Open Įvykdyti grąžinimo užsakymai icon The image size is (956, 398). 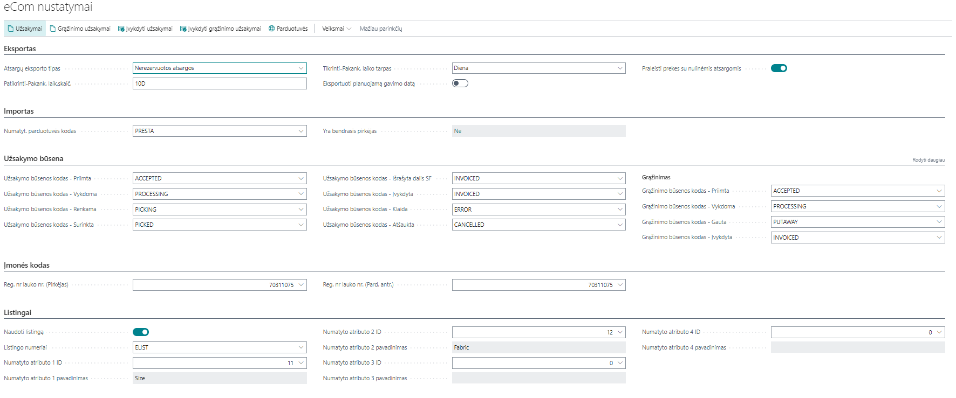[x=183, y=29]
